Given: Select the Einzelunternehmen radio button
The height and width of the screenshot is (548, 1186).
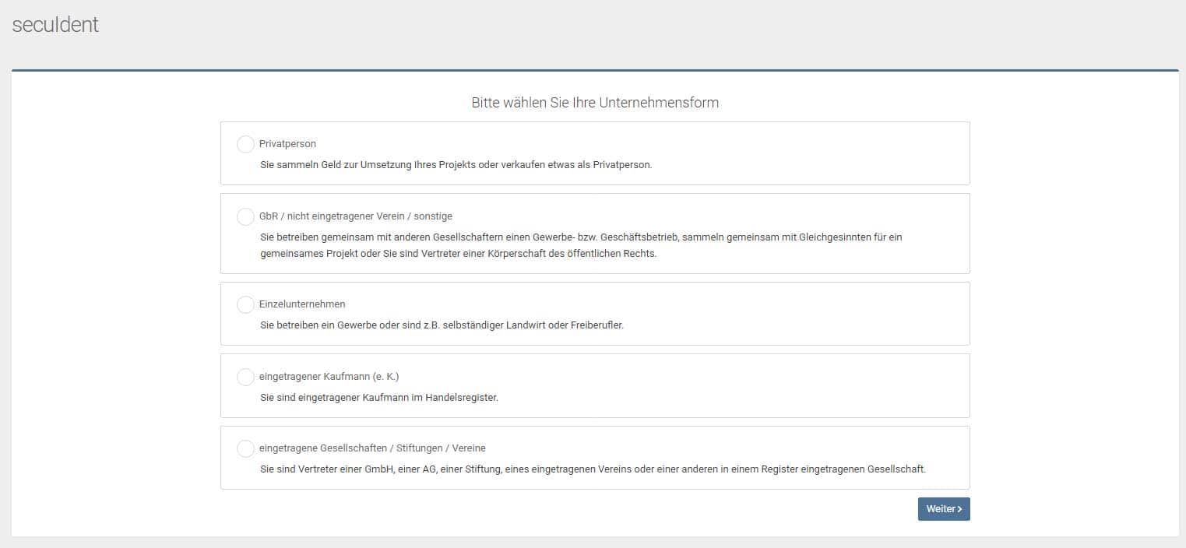Looking at the screenshot, I should point(245,304).
